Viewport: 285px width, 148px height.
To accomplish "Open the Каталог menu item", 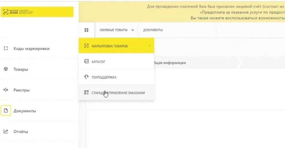I will coord(116,61).
